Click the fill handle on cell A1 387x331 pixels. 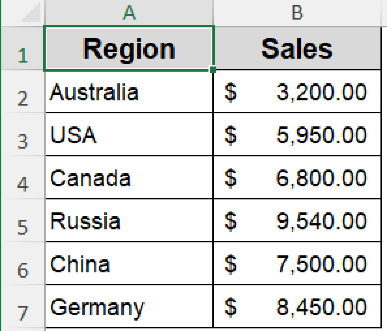(x=213, y=70)
